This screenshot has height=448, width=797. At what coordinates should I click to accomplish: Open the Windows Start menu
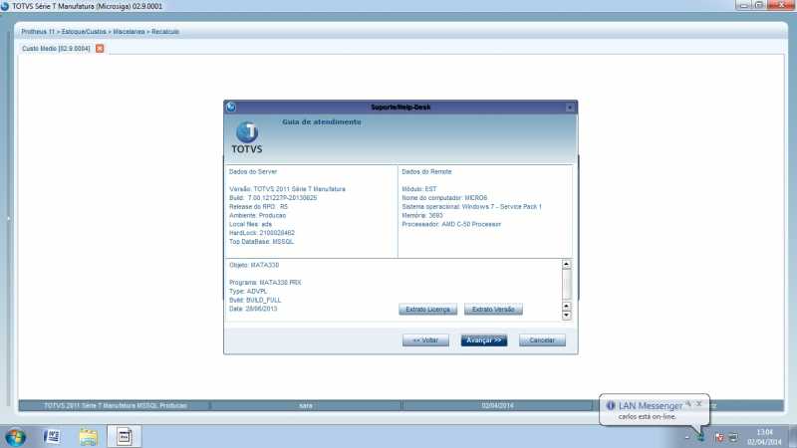[x=15, y=437]
